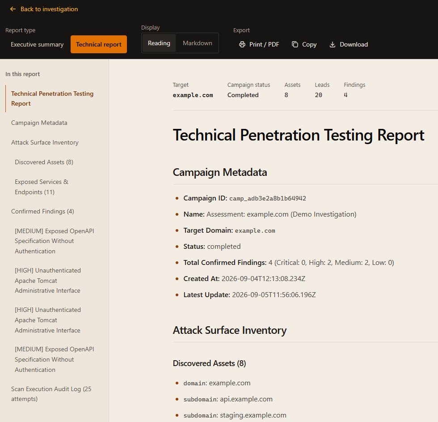Switch to Executive summary report
This screenshot has height=422, width=438.
pyautogui.click(x=37, y=44)
